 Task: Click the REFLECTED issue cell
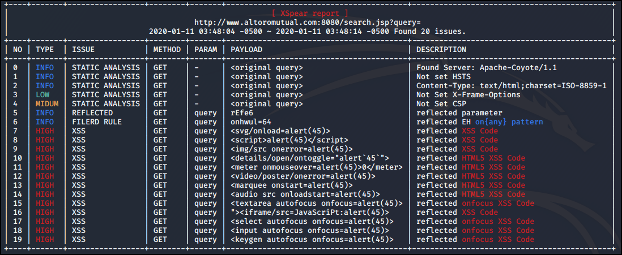tap(92, 113)
